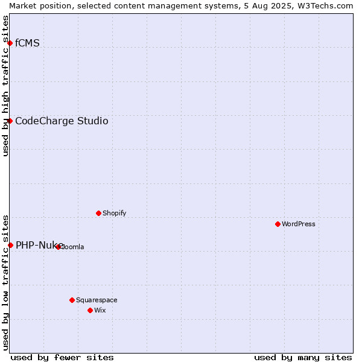
Task: Click the fCMS label text
Action: pyautogui.click(x=27, y=43)
